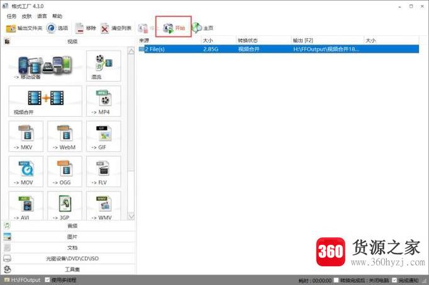Click the 视频合并 status cell in task row
This screenshot has width=429, height=285.
248,49
